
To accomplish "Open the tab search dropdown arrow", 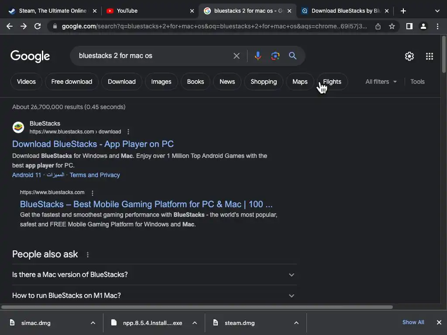I will [x=437, y=11].
